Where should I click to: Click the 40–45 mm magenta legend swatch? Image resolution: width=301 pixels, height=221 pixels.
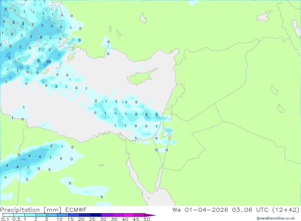[129, 215]
